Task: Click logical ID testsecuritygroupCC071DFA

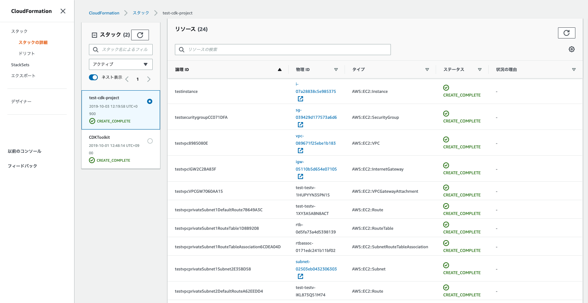Action: pos(201,117)
